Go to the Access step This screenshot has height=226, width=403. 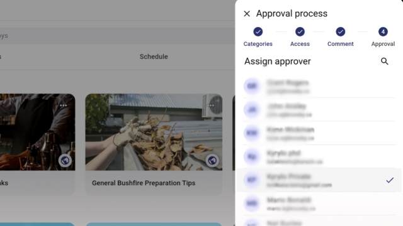click(300, 37)
